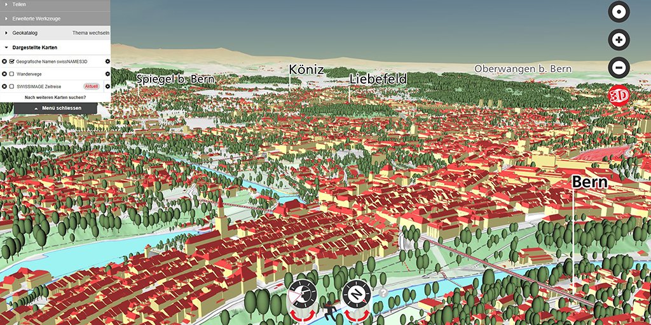This screenshot has height=325, width=651.
Task: Click the Spiegel b. Bern label
Action: (175, 79)
